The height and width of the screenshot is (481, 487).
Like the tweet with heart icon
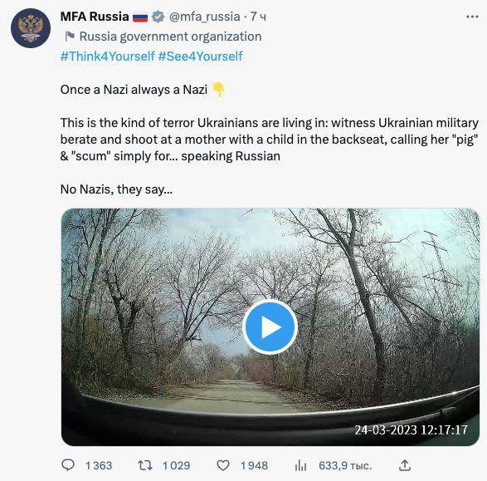pos(223,465)
